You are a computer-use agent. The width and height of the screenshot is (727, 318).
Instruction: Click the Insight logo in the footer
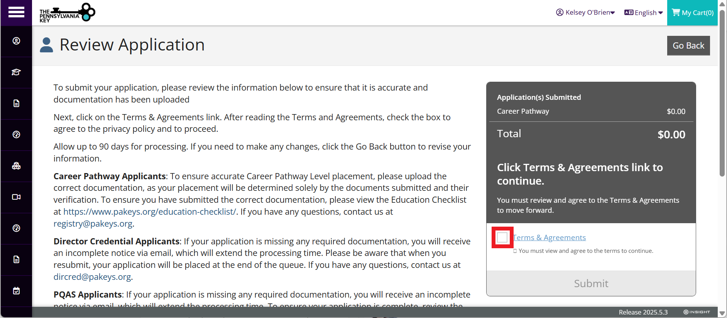click(x=697, y=312)
